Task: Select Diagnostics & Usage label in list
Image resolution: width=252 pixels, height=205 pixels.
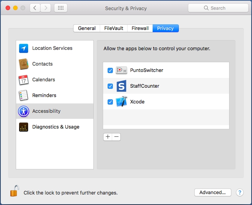Action: (x=56, y=127)
